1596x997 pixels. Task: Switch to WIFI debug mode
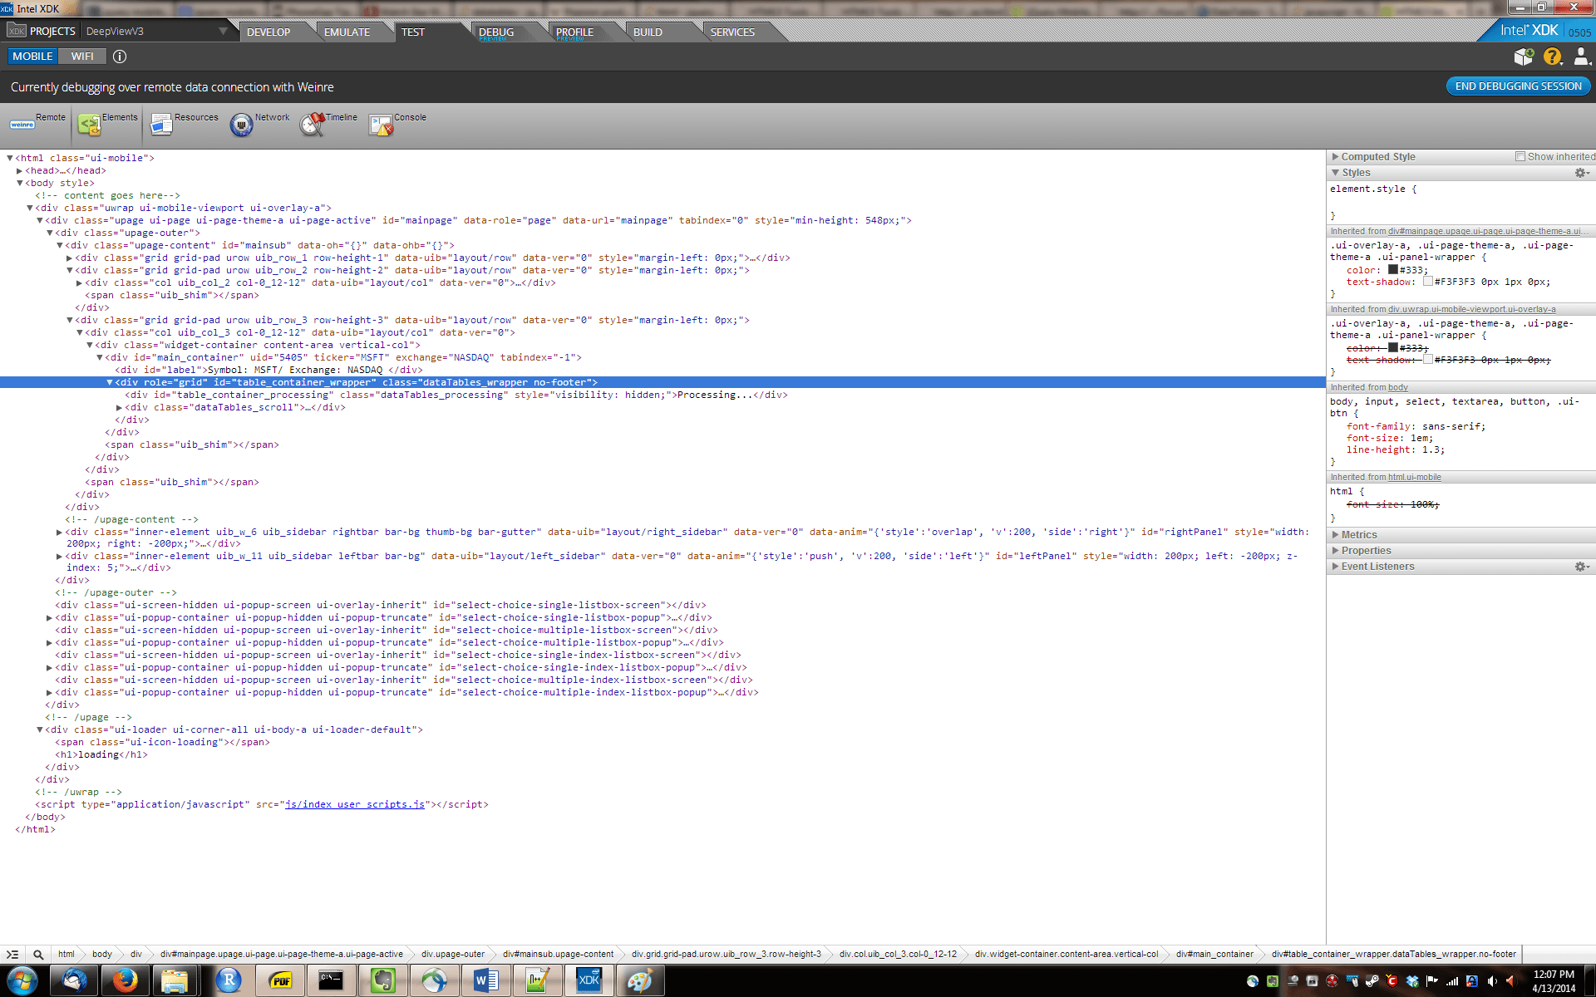[x=82, y=56]
